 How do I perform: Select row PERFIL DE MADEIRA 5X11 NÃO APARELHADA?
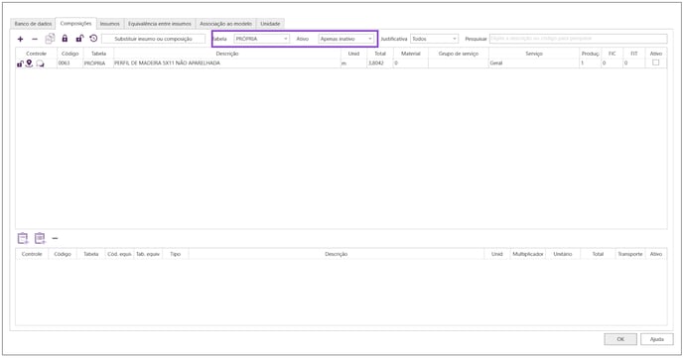341,63
